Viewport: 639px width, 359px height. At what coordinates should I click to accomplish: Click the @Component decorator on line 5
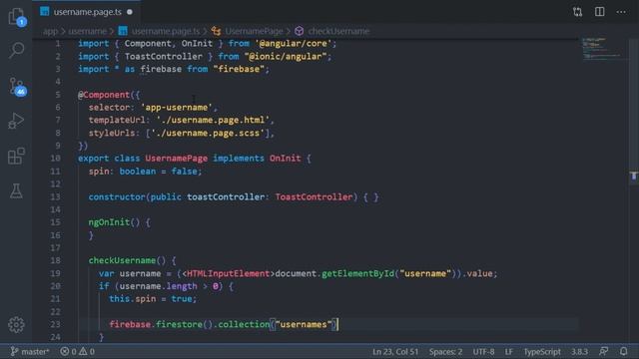(x=104, y=95)
